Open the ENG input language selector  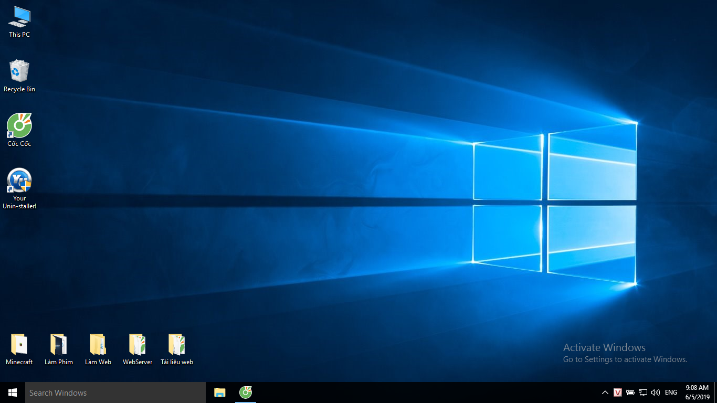(x=671, y=393)
